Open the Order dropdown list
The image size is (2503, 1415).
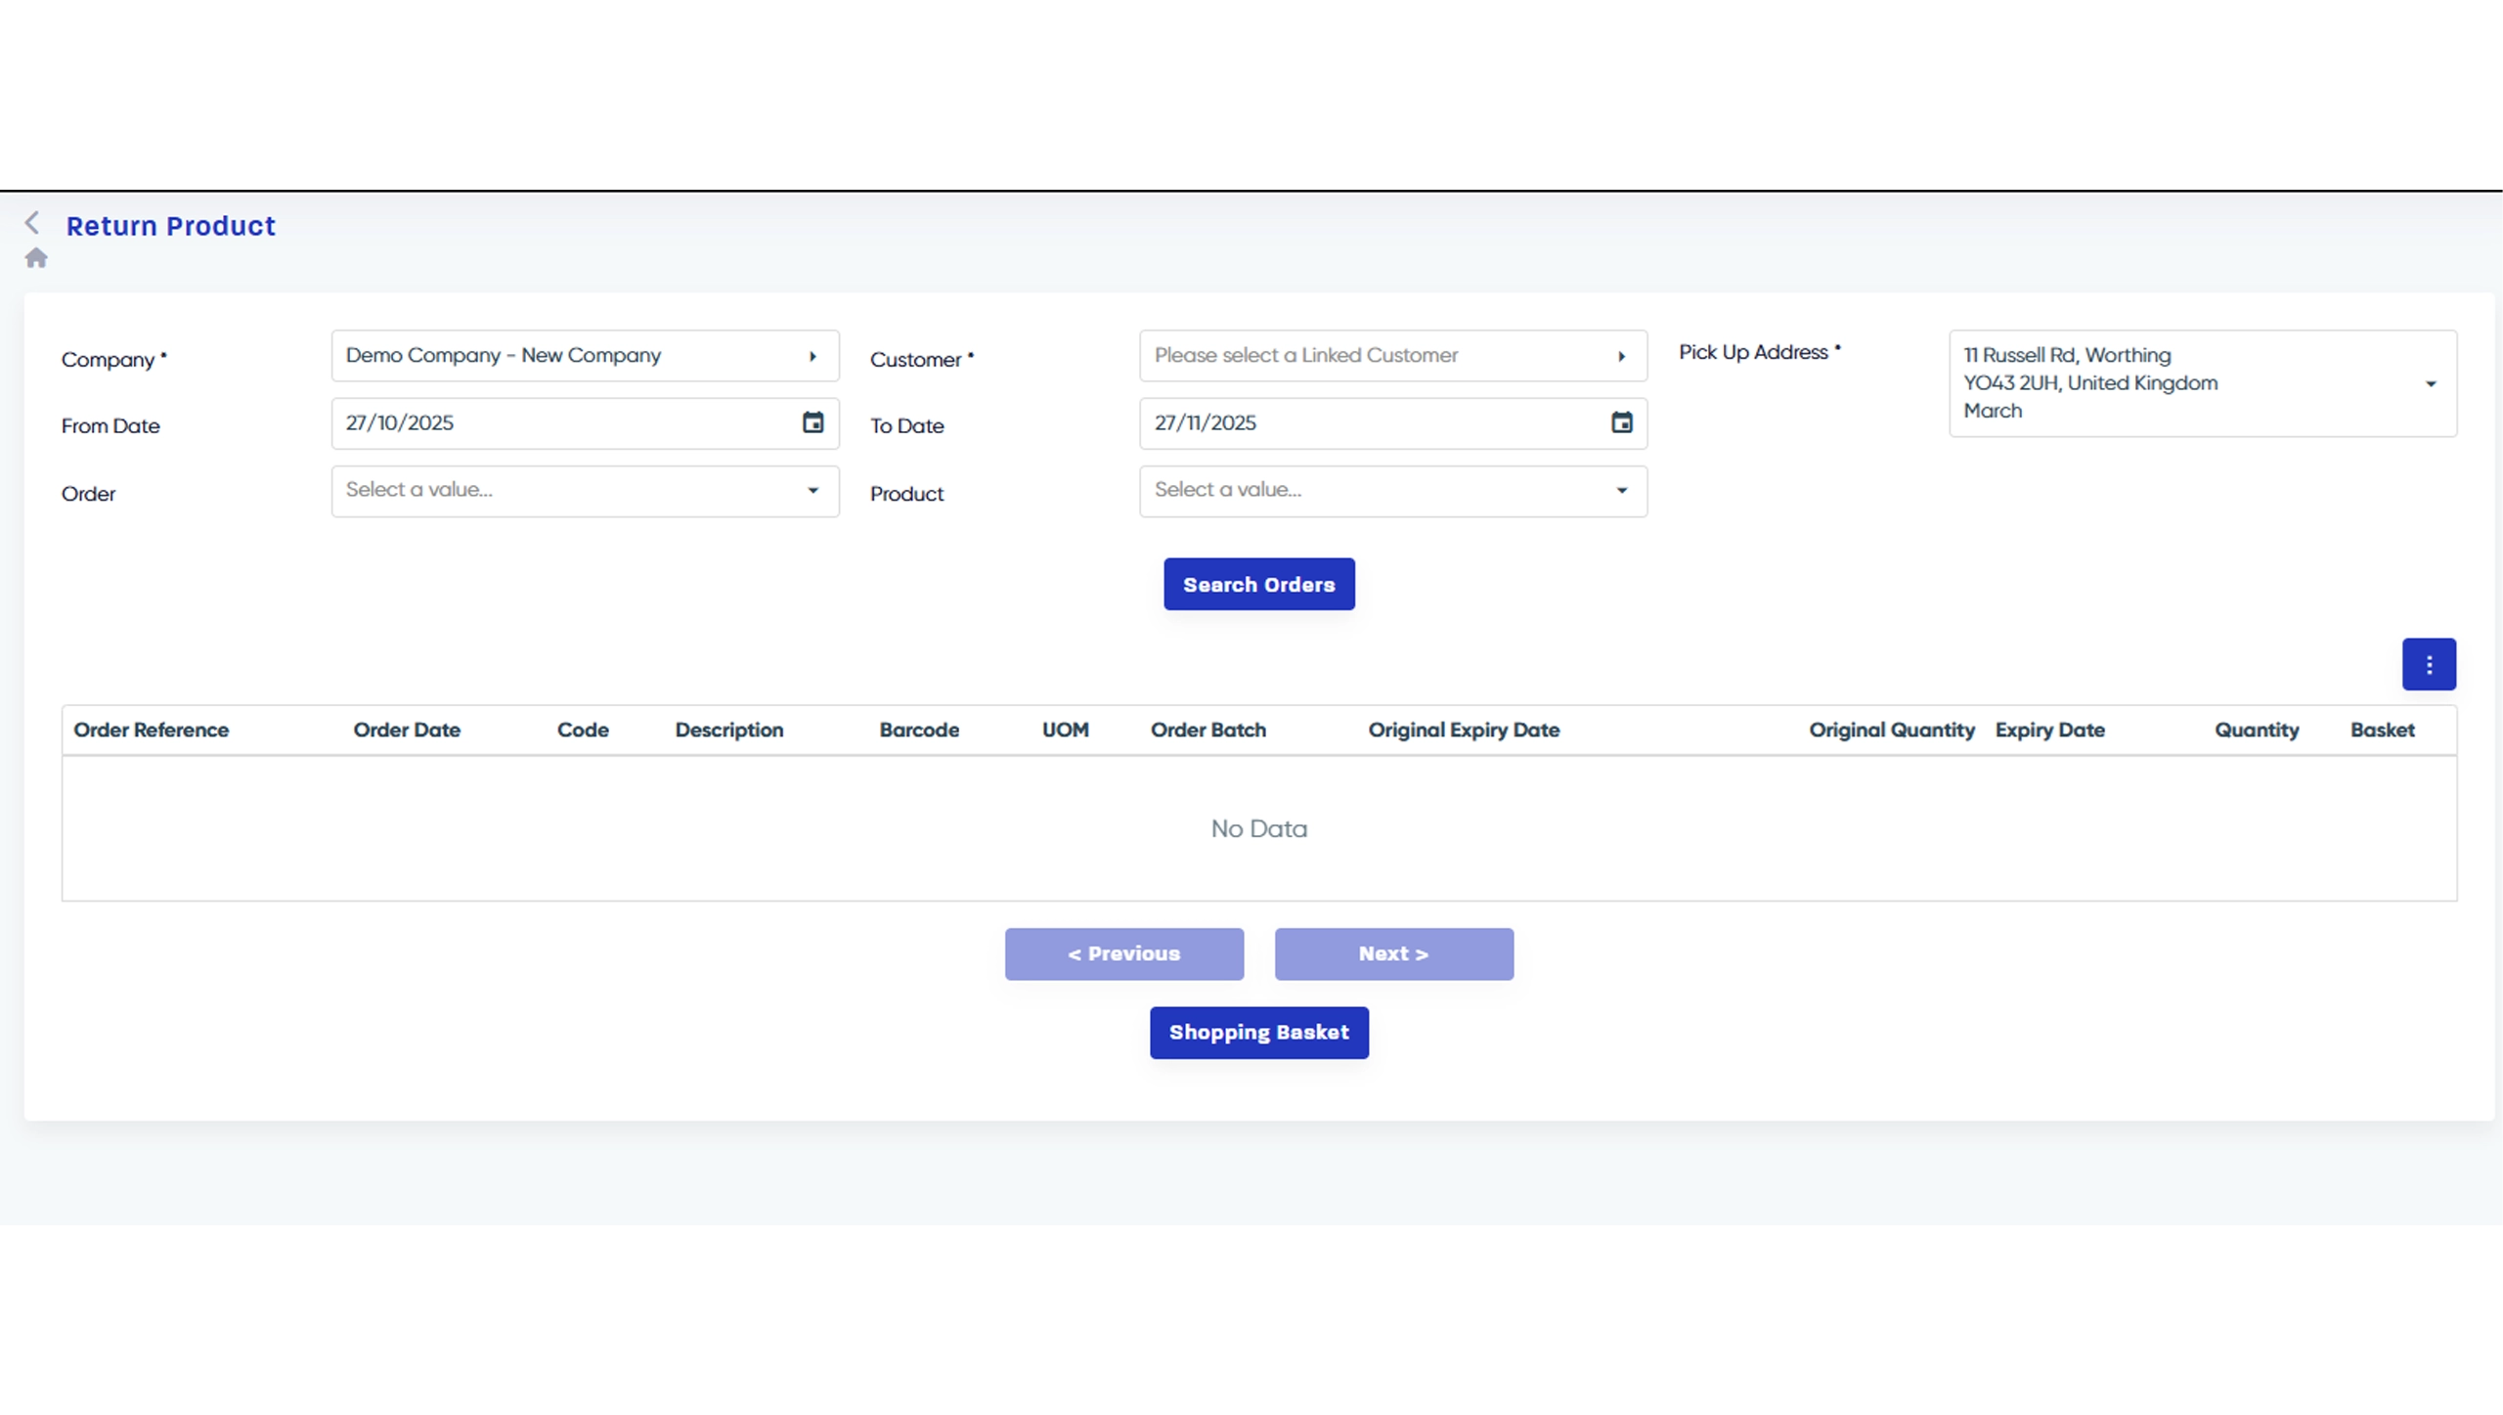coord(585,490)
